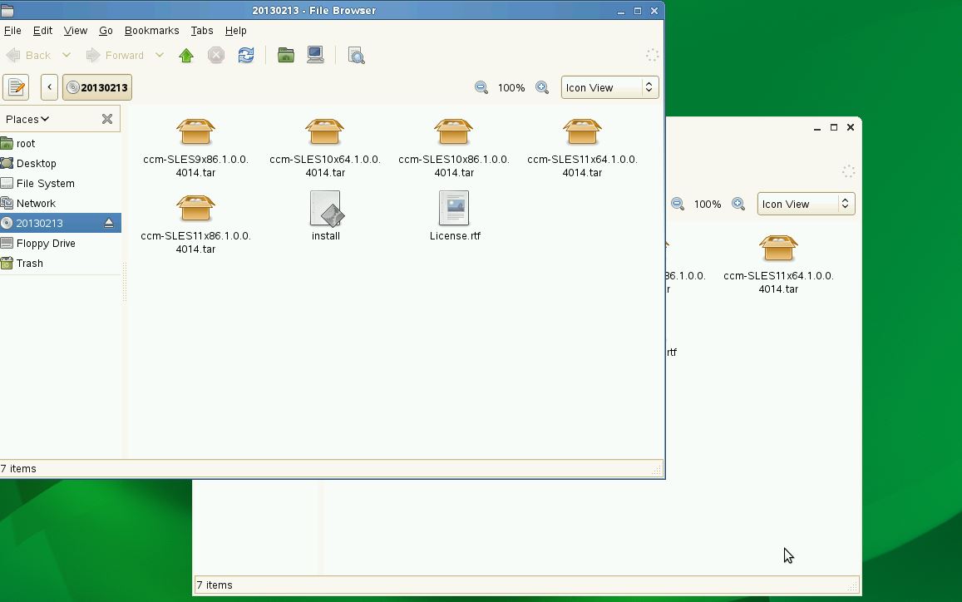Select the 20130213 path bar button
Screen dimensions: 962x602
coord(97,87)
